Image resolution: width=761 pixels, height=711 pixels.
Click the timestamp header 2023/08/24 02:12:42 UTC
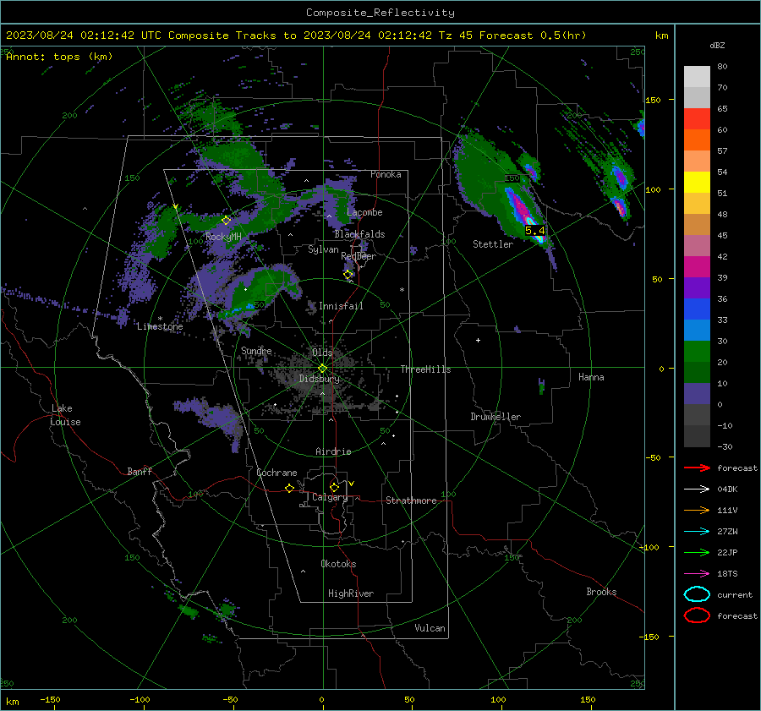click(x=84, y=36)
